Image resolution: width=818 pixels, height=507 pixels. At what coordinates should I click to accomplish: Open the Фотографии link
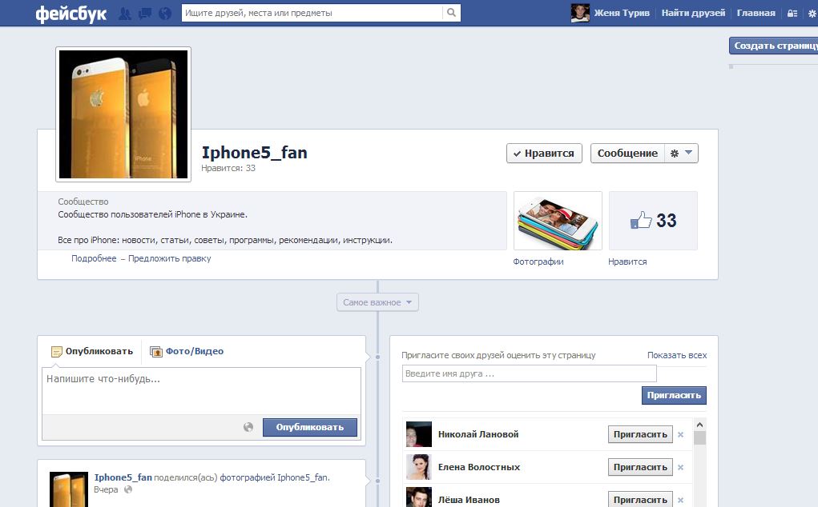tap(538, 261)
